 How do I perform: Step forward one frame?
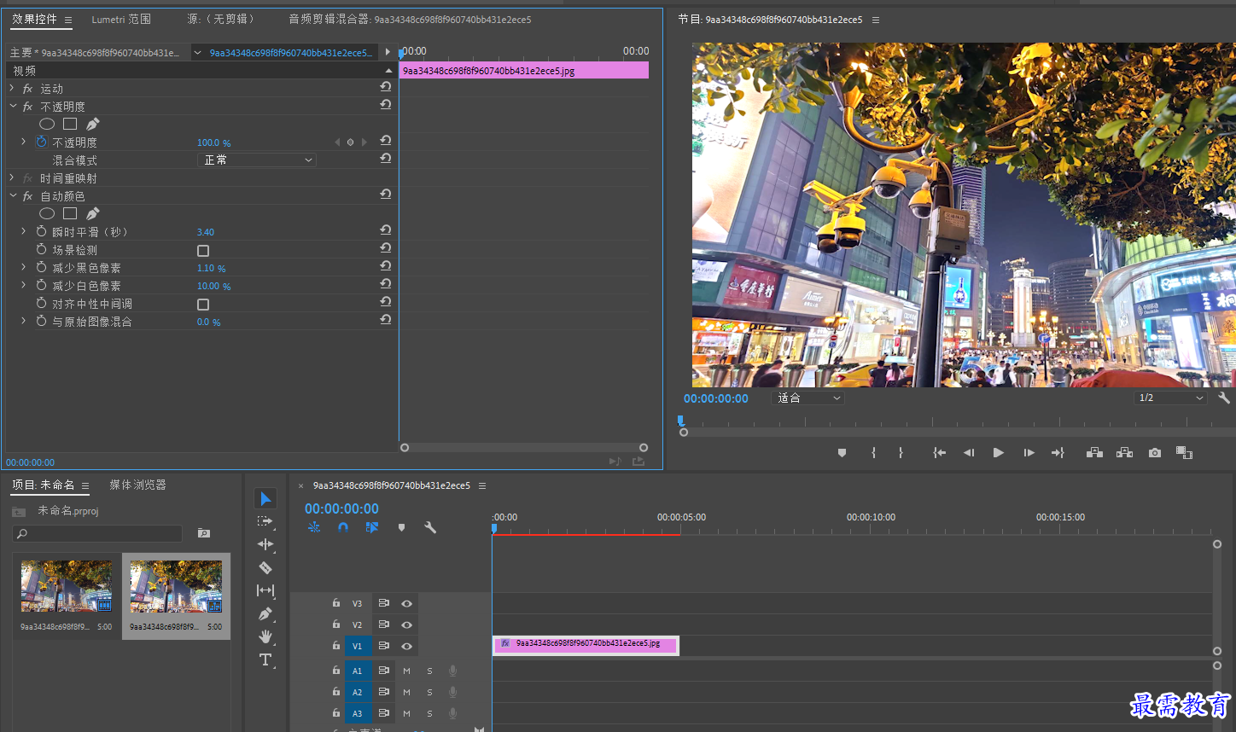1029,453
